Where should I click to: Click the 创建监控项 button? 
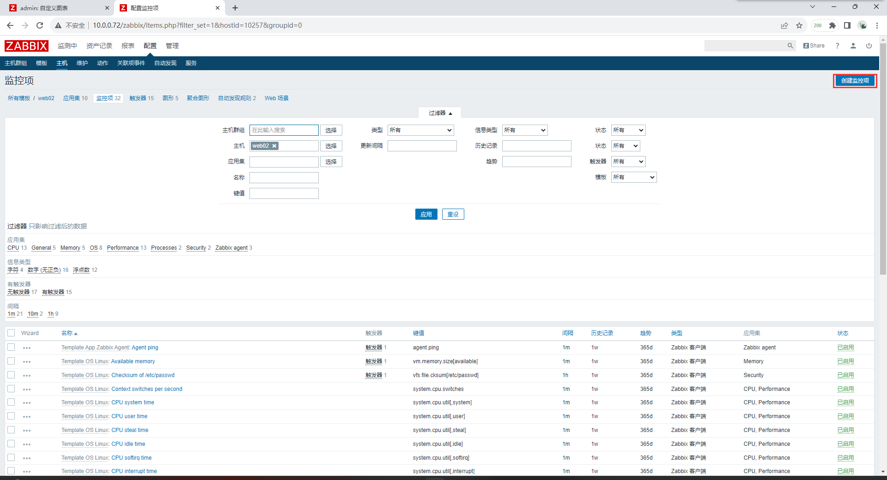[x=855, y=81]
